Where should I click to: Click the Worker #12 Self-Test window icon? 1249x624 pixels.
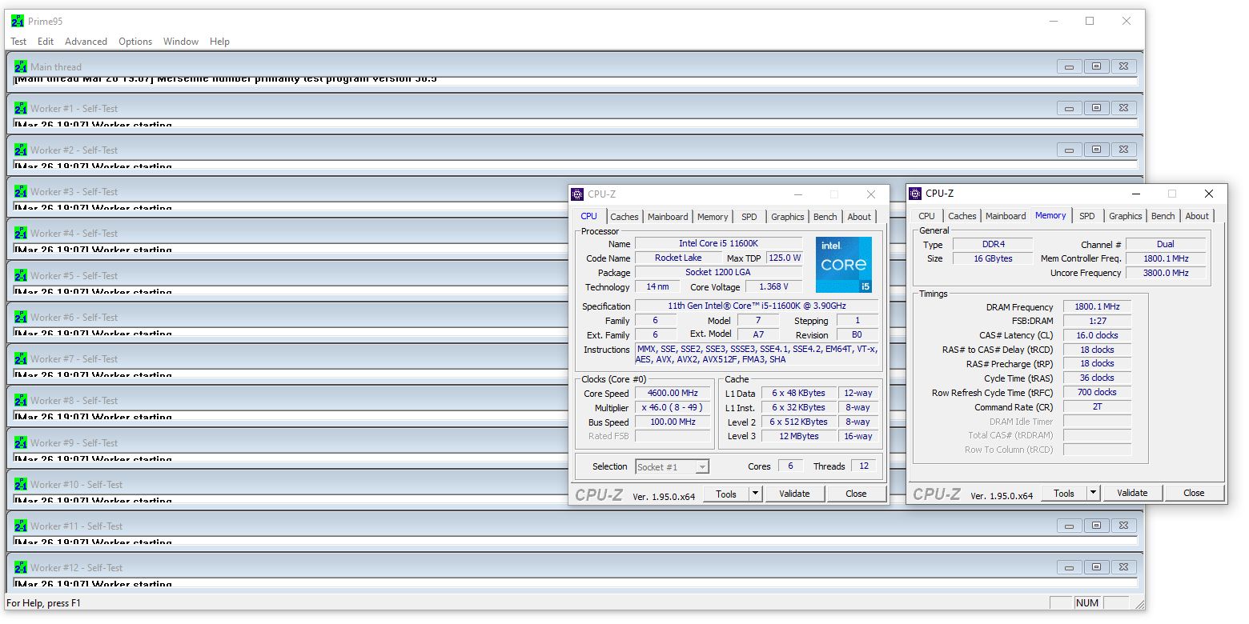pos(21,568)
